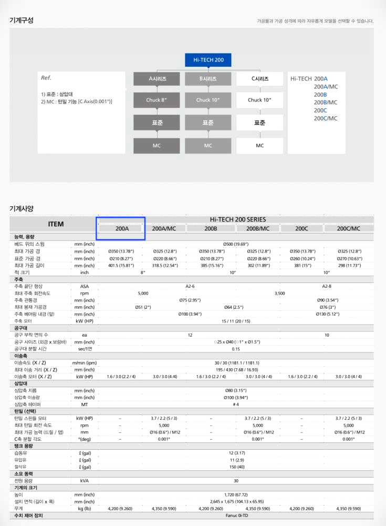This screenshot has height=526, width=386.
Task: Click the 30 / 30 (1181.1 / 1181.1) value
Action: (237, 363)
